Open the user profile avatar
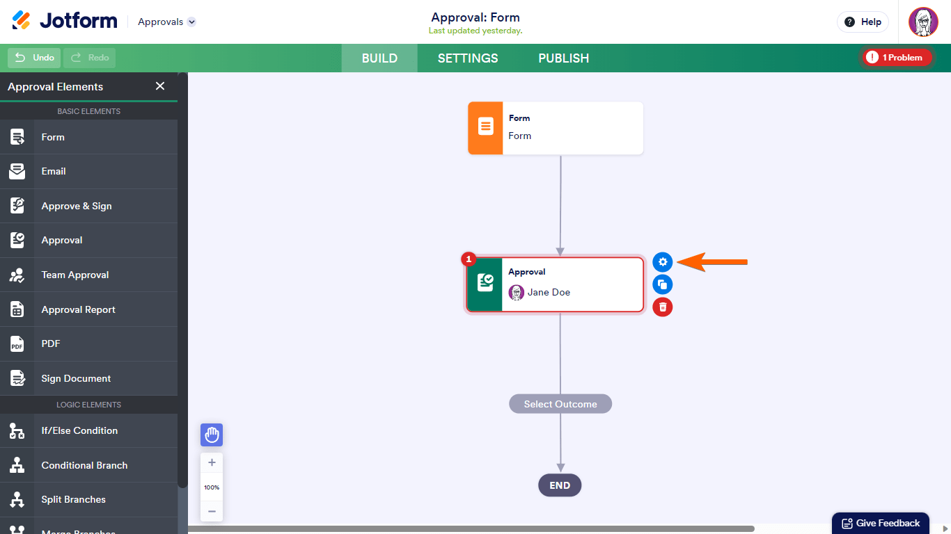951x534 pixels. pyautogui.click(x=923, y=22)
